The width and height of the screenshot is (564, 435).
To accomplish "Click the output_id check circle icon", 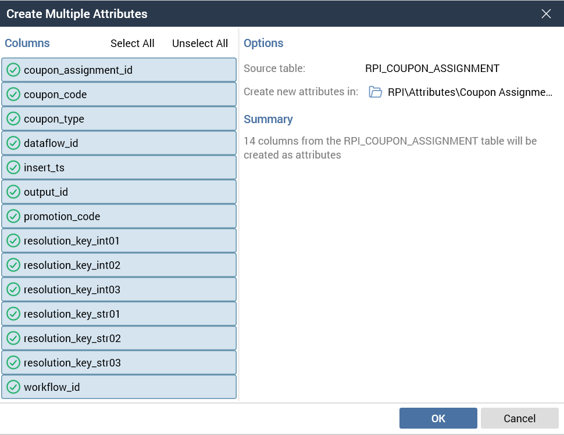I will coord(13,192).
